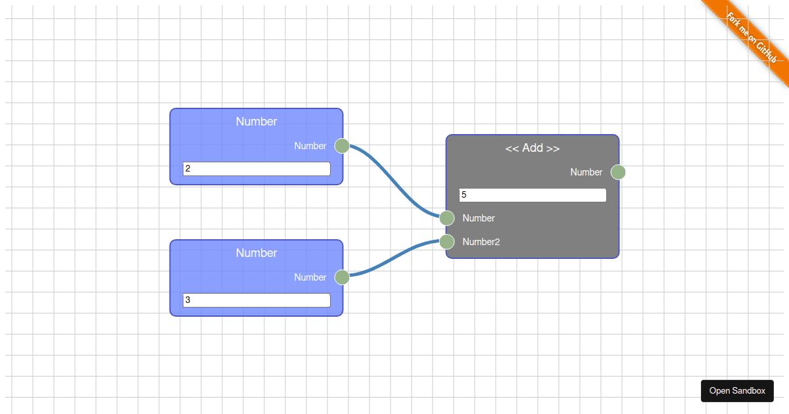789x414 pixels.
Task: Click the output label in the top Number node
Action: coord(310,146)
